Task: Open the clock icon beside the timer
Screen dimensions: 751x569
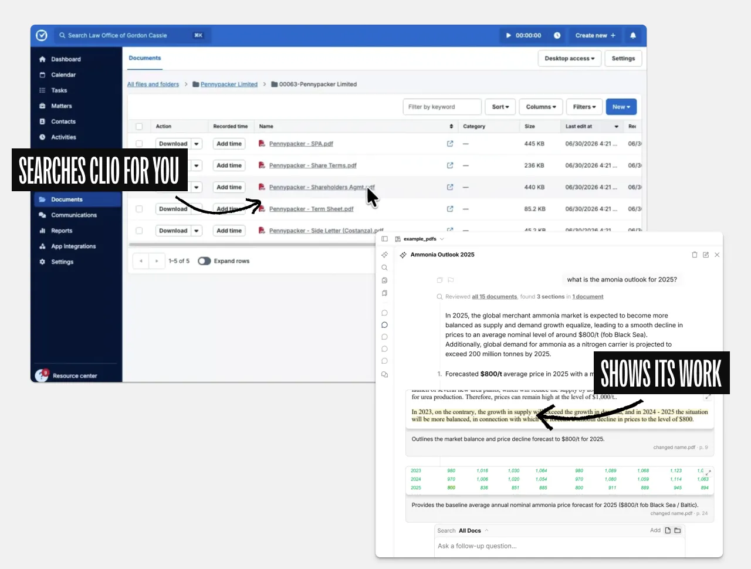Action: coord(557,35)
